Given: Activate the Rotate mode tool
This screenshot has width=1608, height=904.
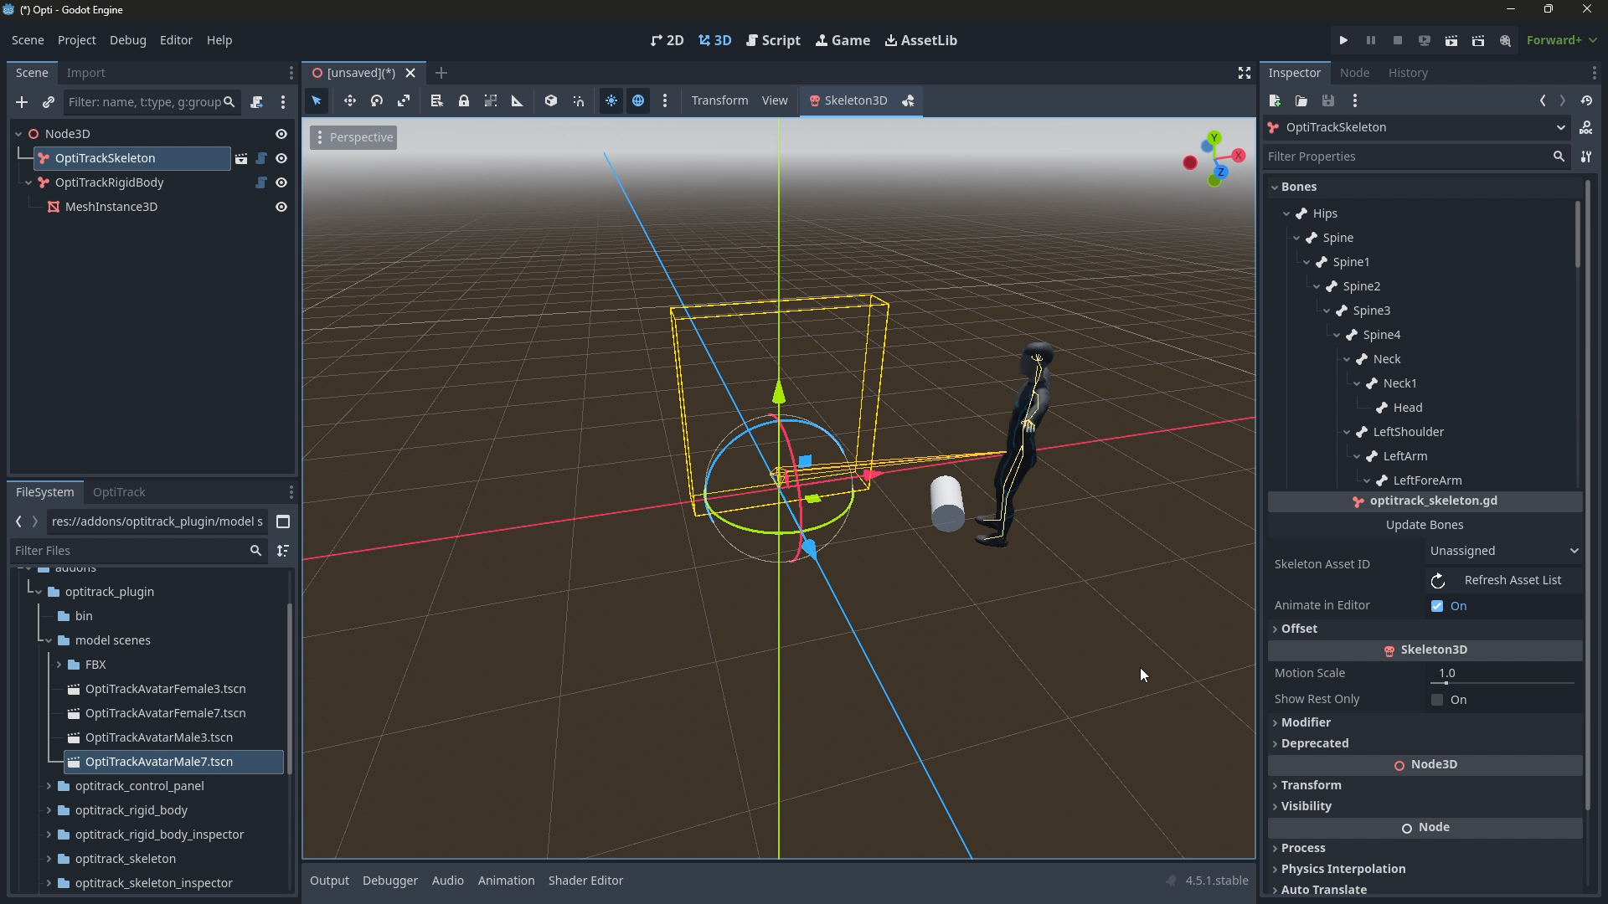Looking at the screenshot, I should pos(376,100).
